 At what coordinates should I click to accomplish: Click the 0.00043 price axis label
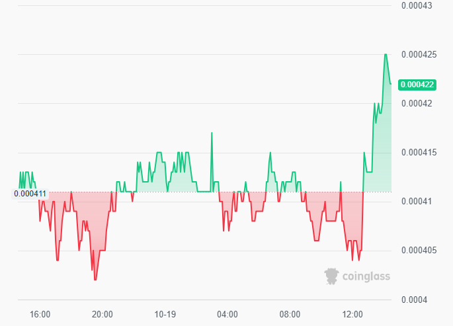(x=416, y=6)
